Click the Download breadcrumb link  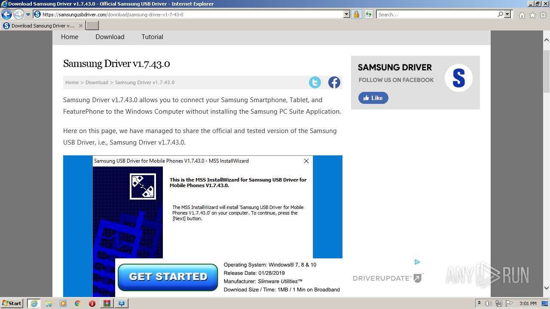(x=97, y=82)
